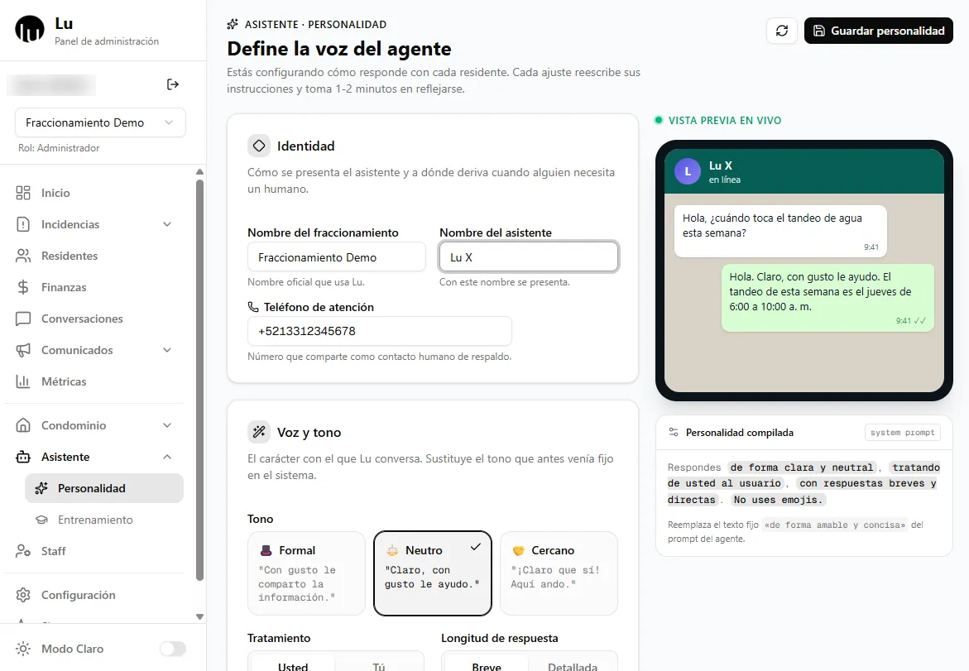Click the Lu logo icon
This screenshot has height=671, width=969.
[x=30, y=29]
